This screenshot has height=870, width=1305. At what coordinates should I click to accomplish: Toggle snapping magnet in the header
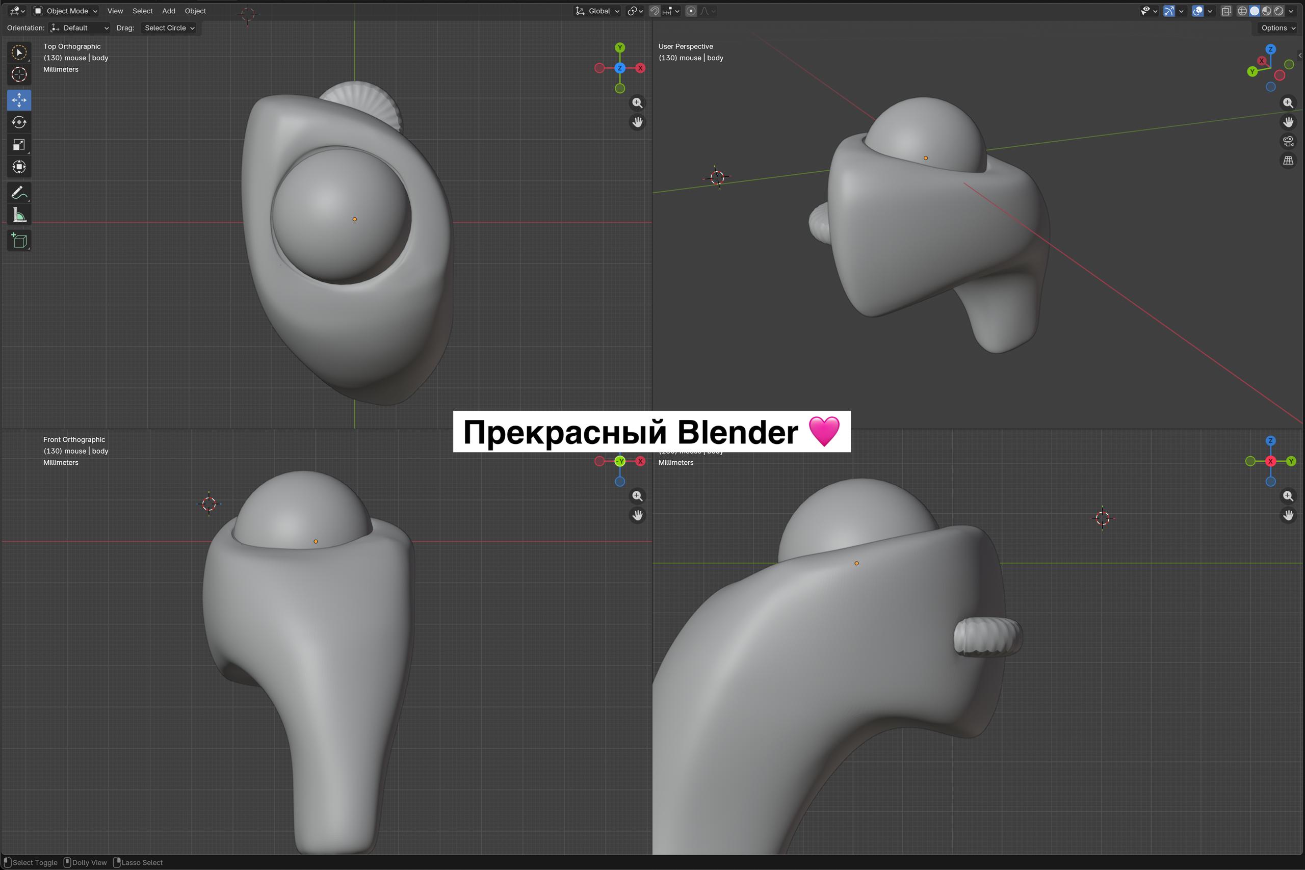(655, 11)
